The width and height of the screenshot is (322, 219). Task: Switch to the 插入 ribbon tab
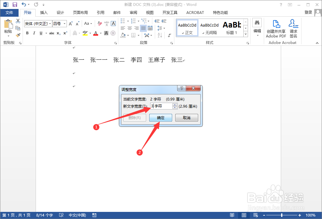[x=44, y=12]
